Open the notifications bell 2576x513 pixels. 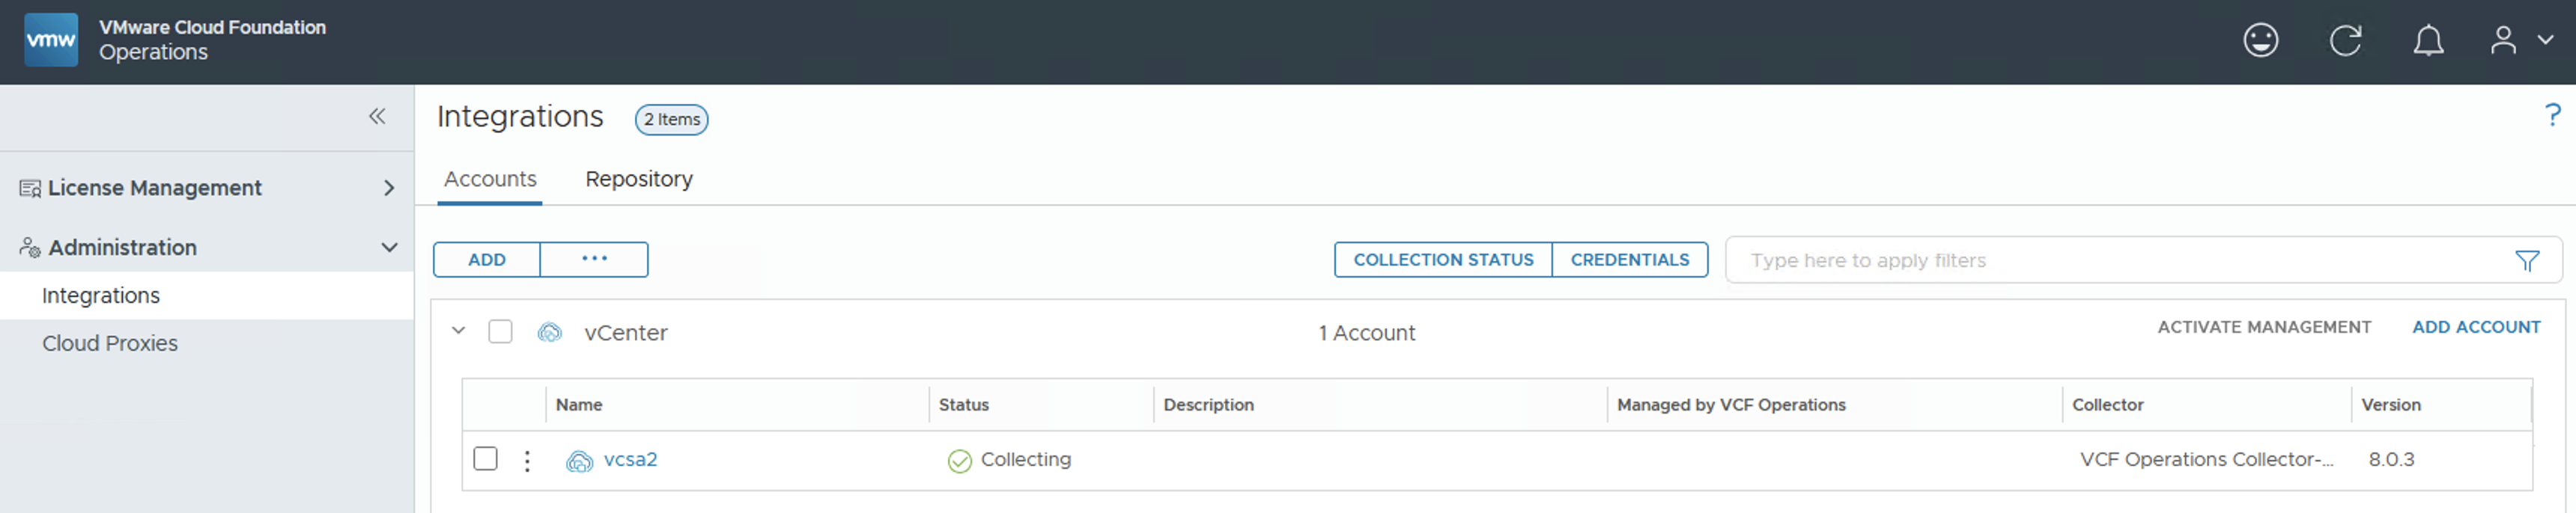[x=2428, y=41]
